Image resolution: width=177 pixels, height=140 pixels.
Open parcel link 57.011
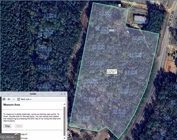44,67
